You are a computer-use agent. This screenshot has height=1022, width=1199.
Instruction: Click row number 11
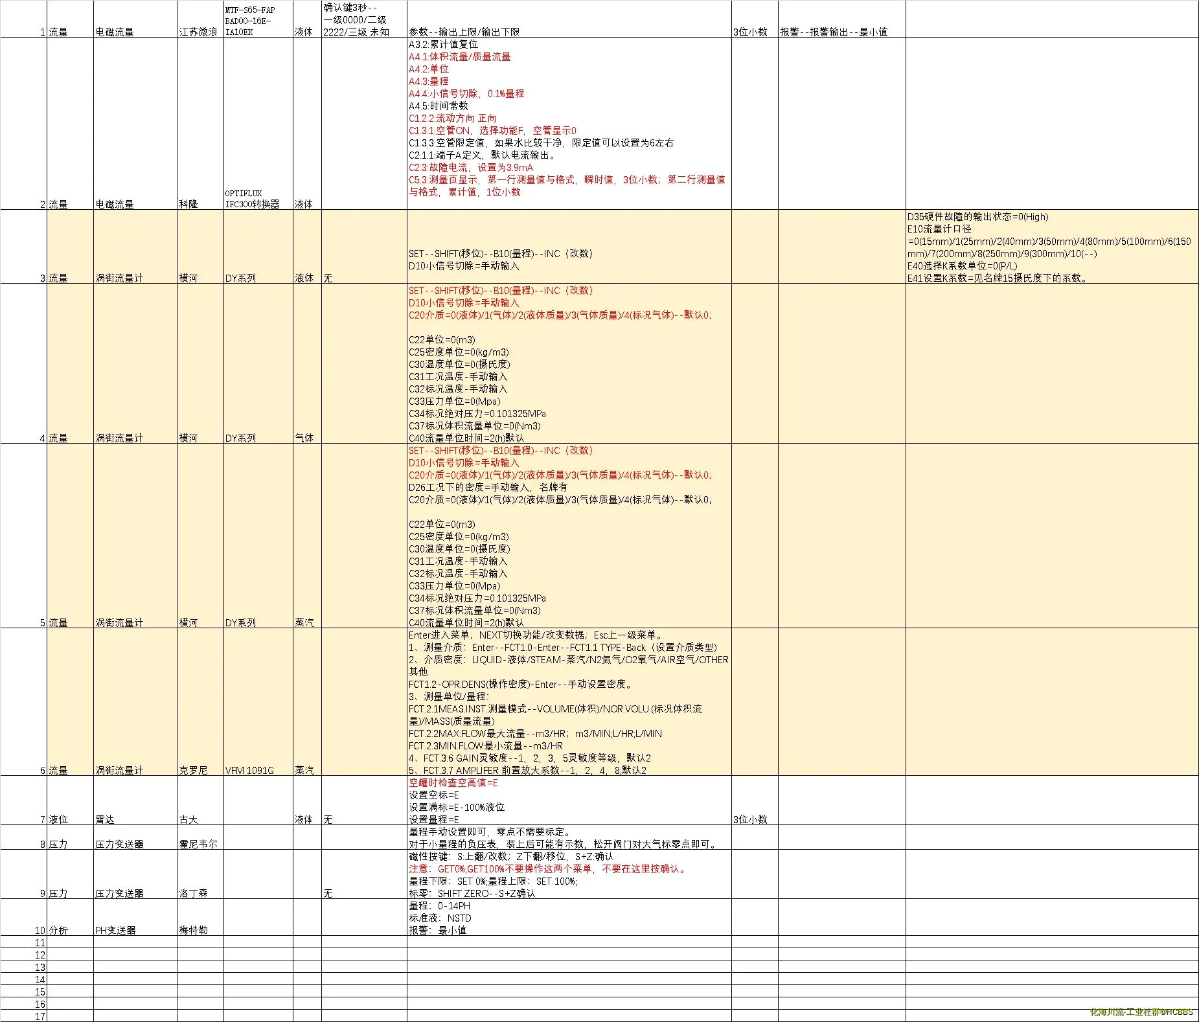[24, 942]
